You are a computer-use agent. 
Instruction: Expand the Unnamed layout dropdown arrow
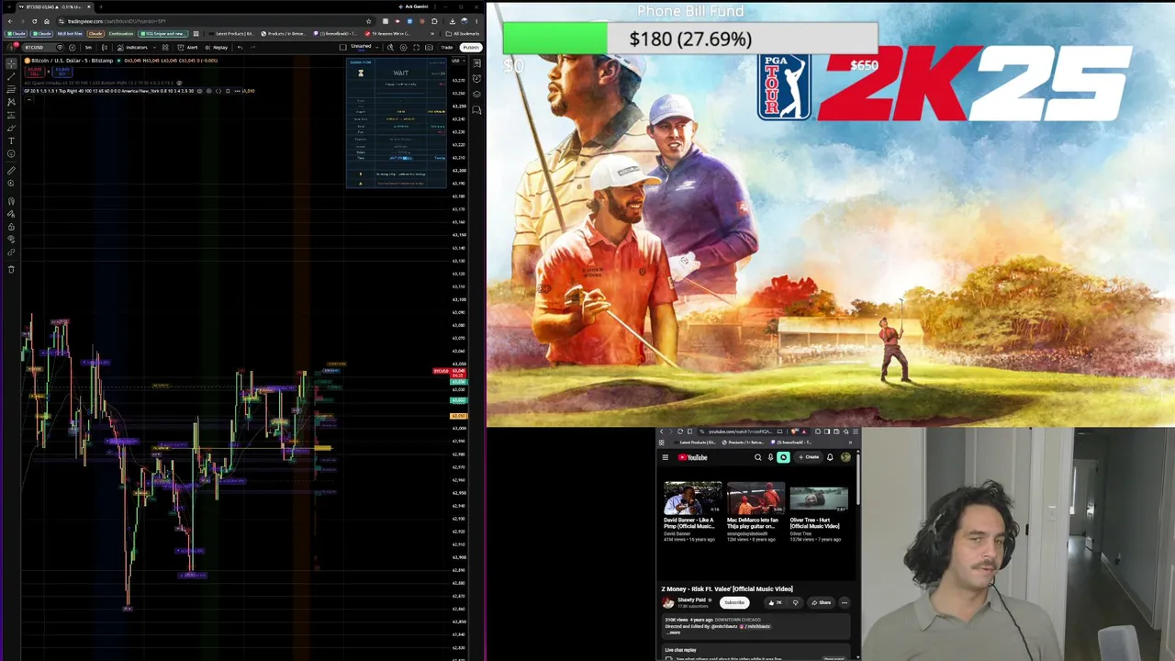[x=375, y=47]
